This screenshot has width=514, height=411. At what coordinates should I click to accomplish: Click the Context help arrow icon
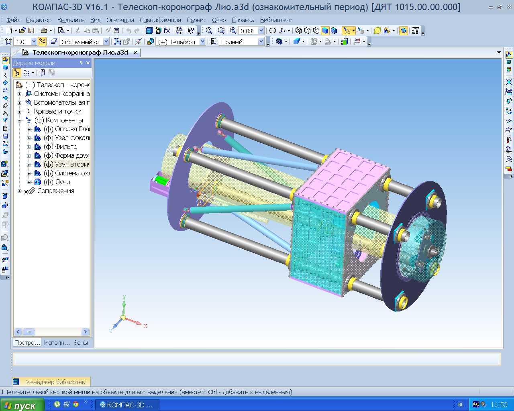(191, 31)
